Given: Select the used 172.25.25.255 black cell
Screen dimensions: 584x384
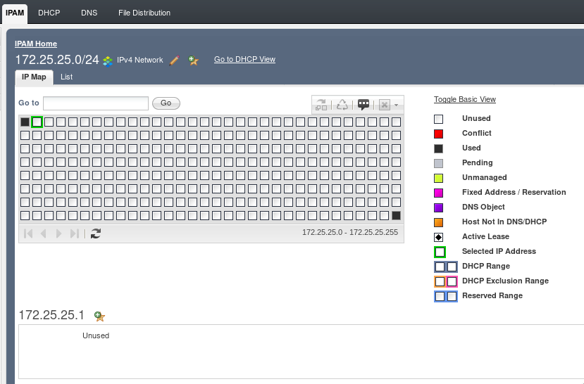Looking at the screenshot, I should click(397, 216).
